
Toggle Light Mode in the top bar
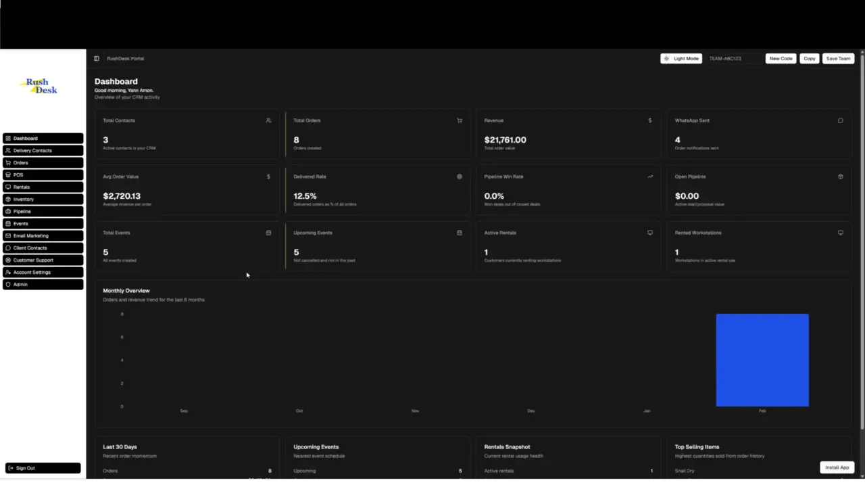coord(681,58)
